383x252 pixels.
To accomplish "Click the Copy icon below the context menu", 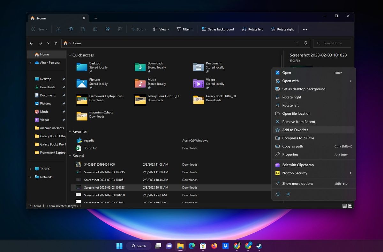I will click(x=277, y=194).
